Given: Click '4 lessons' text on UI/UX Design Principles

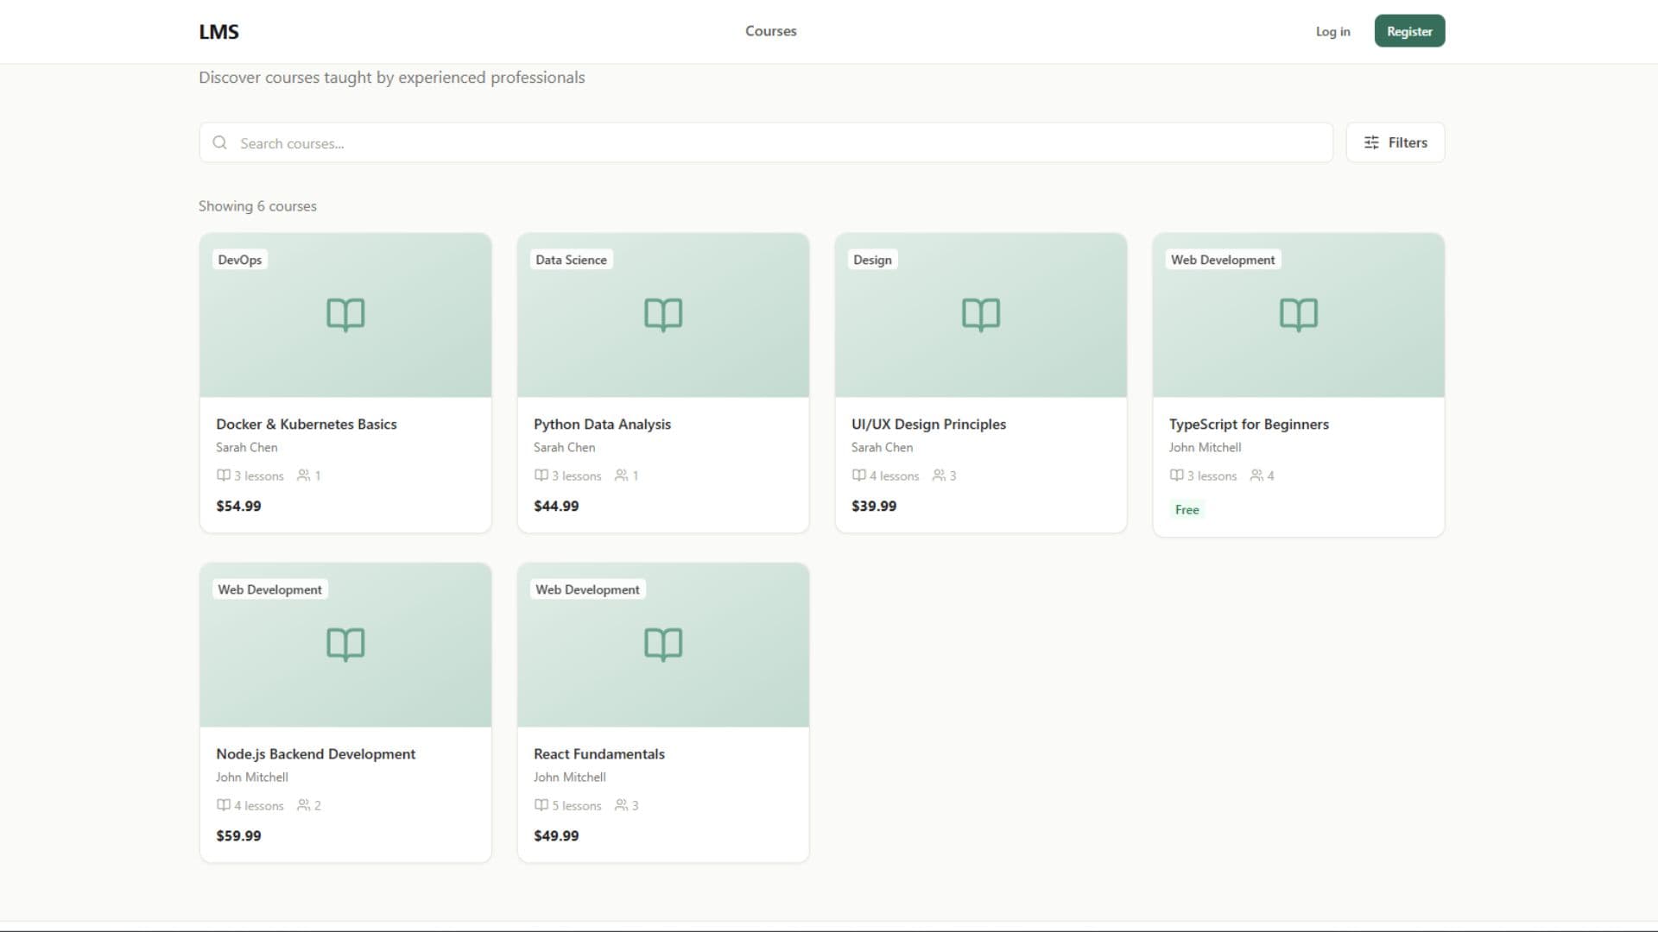Looking at the screenshot, I should tap(895, 476).
